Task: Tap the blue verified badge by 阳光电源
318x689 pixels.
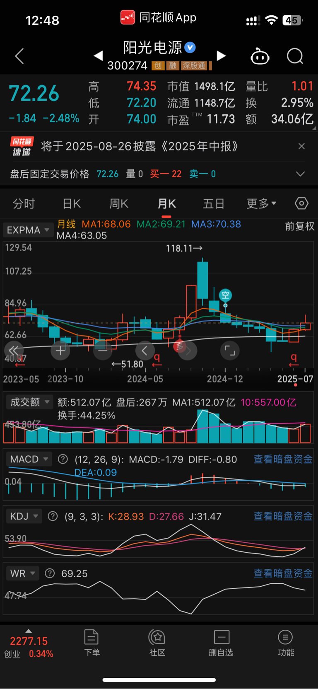Action: (x=190, y=48)
